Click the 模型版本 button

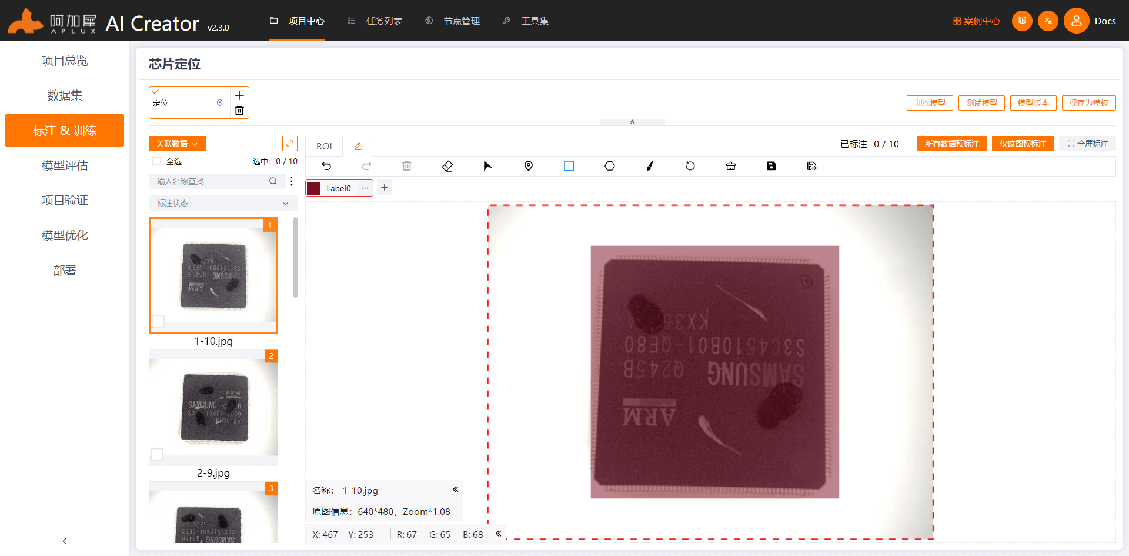tap(1033, 103)
